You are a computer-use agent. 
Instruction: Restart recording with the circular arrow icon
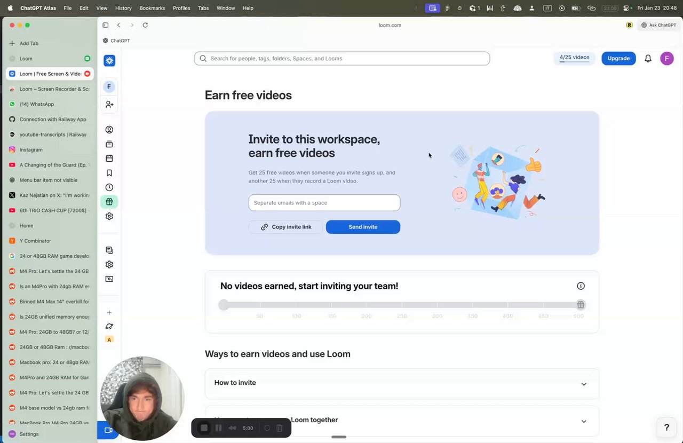267,428
